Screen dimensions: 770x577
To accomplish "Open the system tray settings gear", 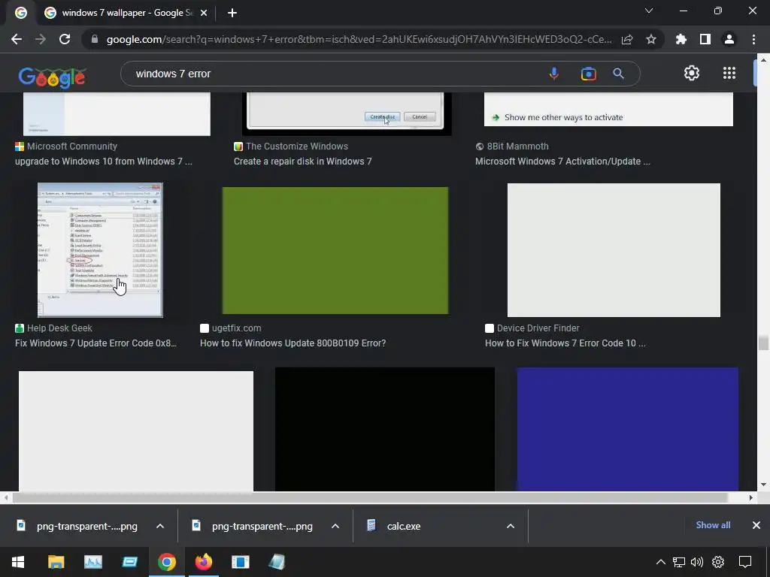I will coord(718,562).
